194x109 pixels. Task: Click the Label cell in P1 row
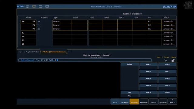coord(79,21)
